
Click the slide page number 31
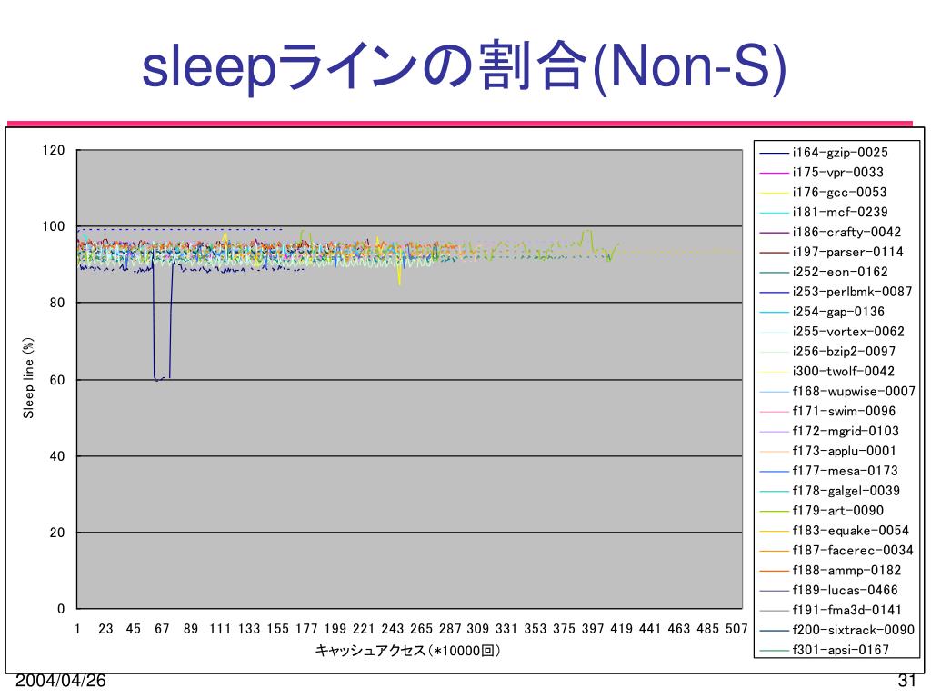pyautogui.click(x=906, y=681)
